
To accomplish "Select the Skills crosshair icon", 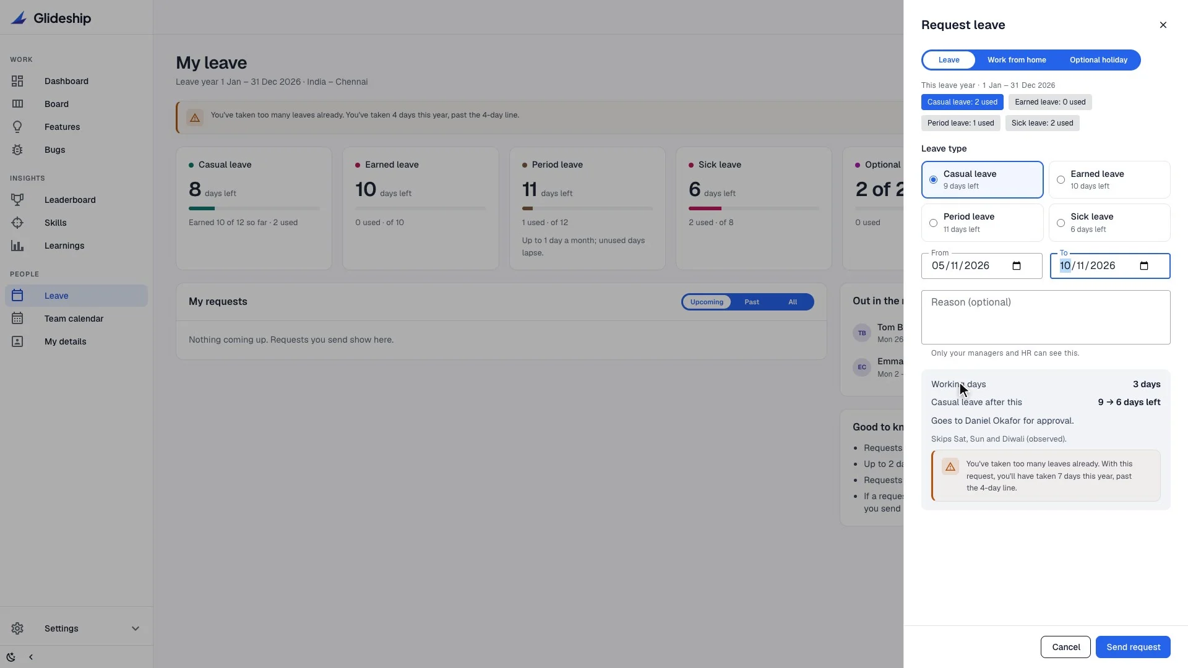I will [x=17, y=223].
